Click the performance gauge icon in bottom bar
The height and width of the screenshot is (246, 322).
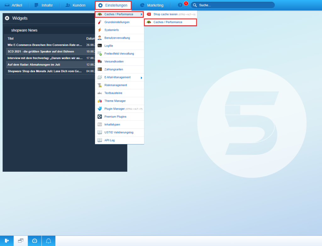point(35,241)
